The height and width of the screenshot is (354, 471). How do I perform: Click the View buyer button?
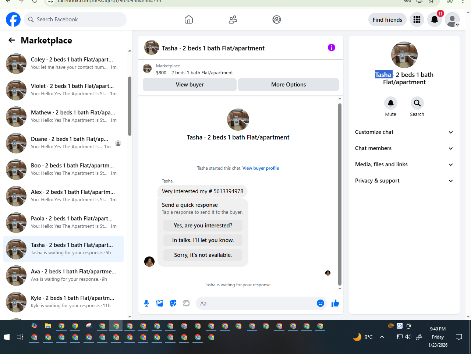coord(190,85)
